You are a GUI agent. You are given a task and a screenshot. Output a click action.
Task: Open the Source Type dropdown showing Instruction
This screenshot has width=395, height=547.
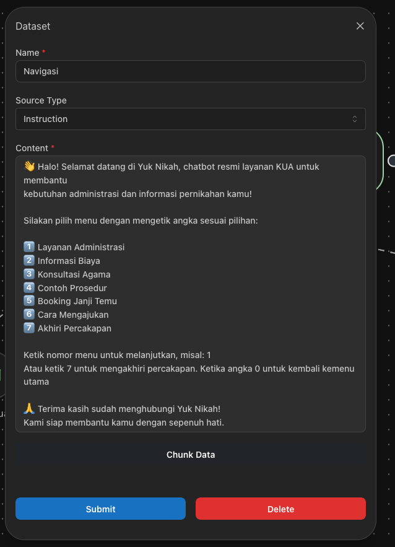coord(190,119)
